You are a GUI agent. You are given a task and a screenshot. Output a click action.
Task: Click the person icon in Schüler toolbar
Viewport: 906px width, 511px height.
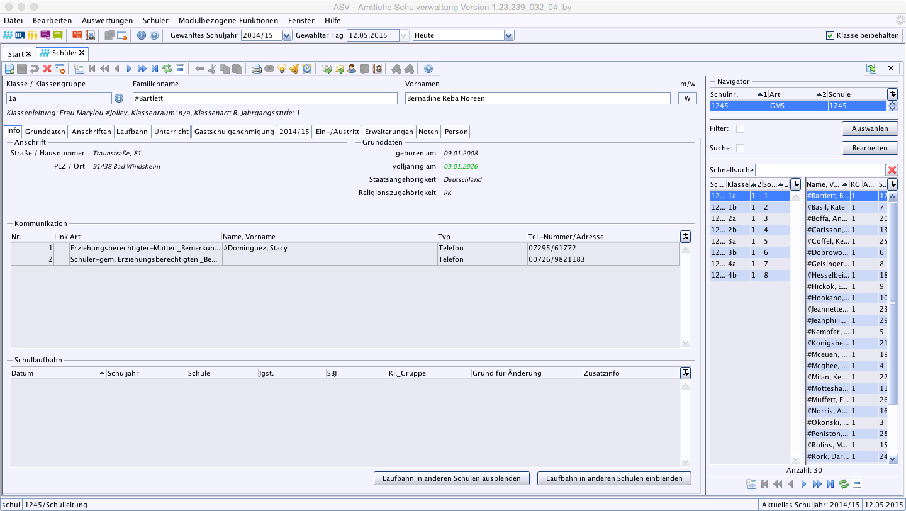coord(352,69)
